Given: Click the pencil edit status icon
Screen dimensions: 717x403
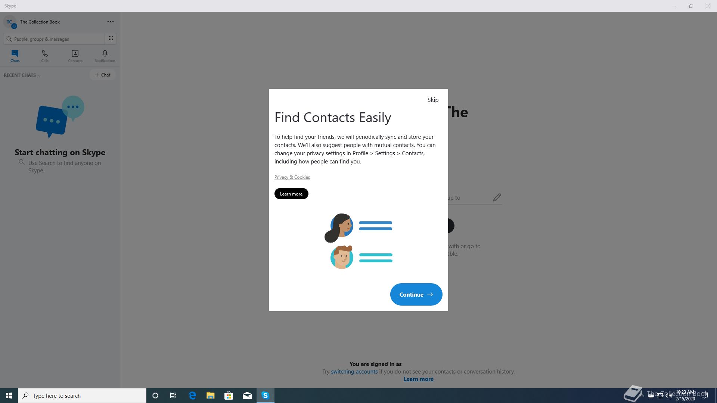Looking at the screenshot, I should [497, 197].
